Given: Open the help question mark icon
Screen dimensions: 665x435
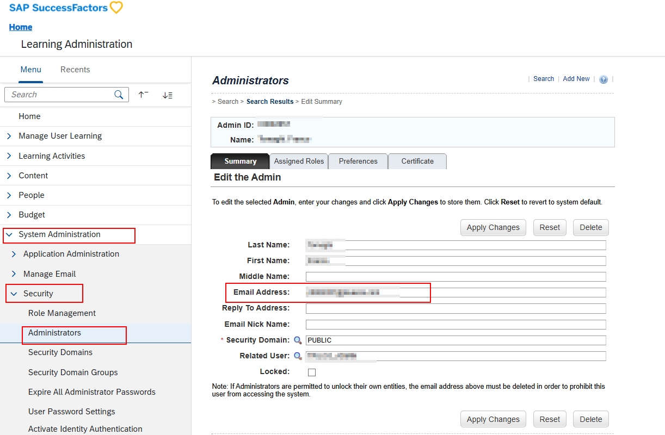Looking at the screenshot, I should pos(603,79).
